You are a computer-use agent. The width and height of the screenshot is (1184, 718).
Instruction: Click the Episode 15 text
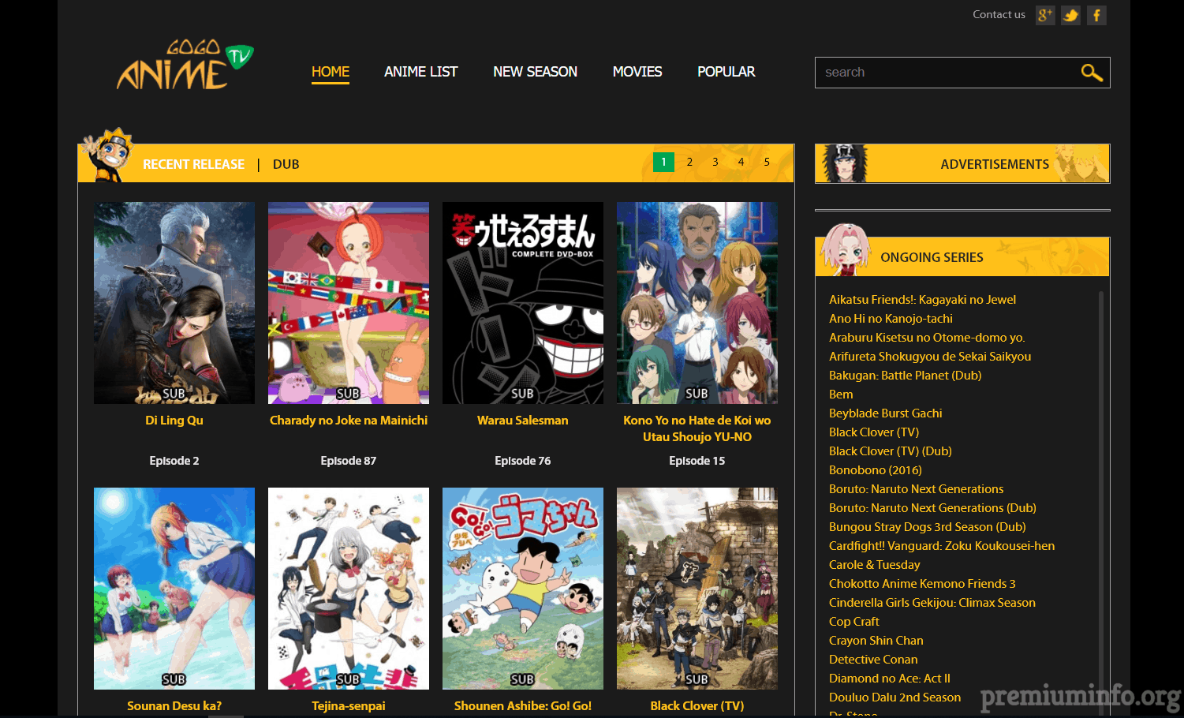coord(697,461)
